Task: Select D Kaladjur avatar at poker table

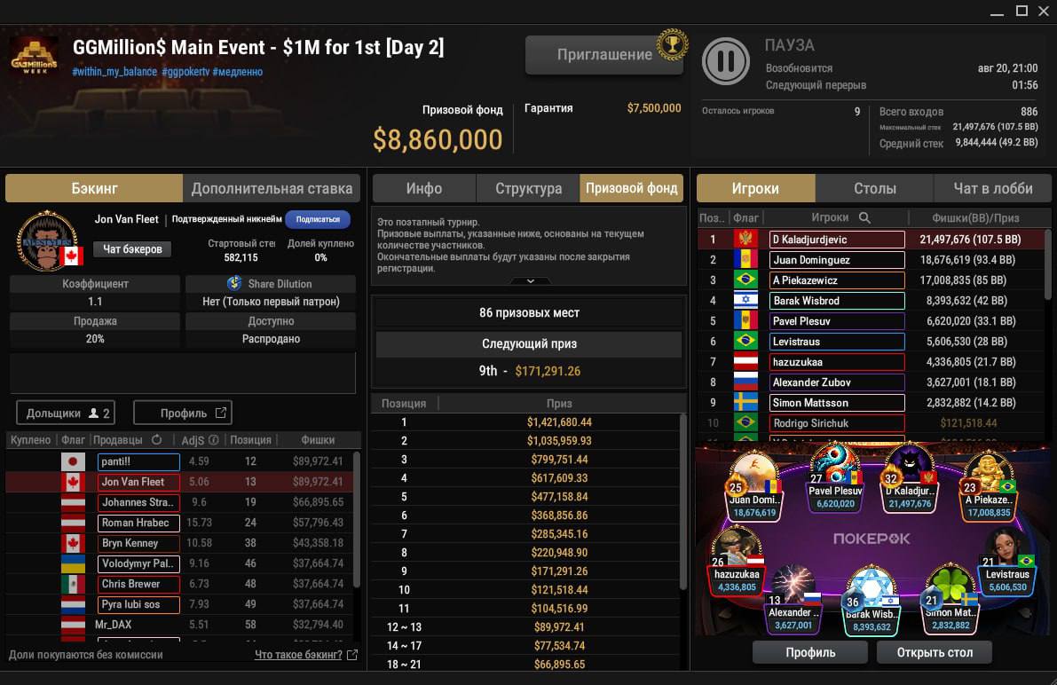Action: [x=910, y=468]
